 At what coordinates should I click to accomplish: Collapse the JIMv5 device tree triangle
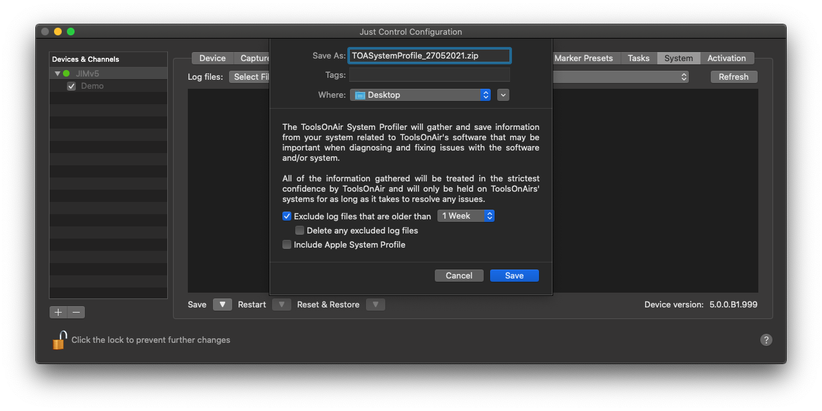(57, 73)
